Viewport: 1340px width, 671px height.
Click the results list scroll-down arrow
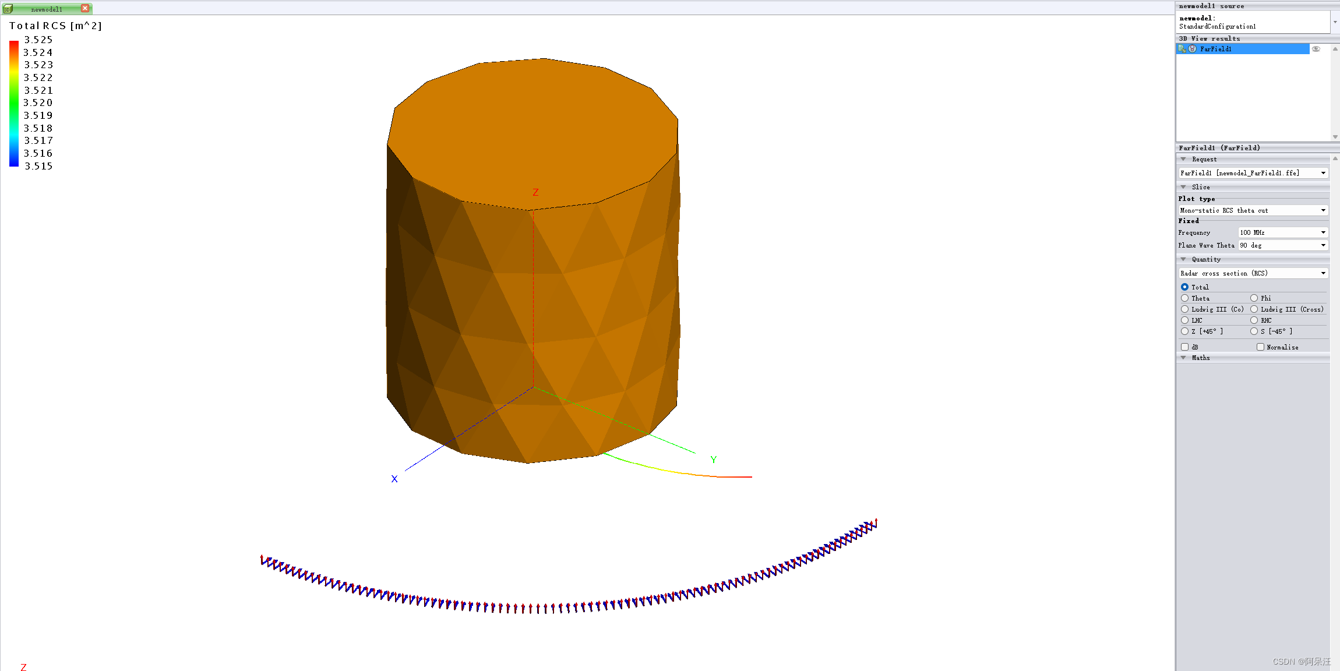point(1335,137)
